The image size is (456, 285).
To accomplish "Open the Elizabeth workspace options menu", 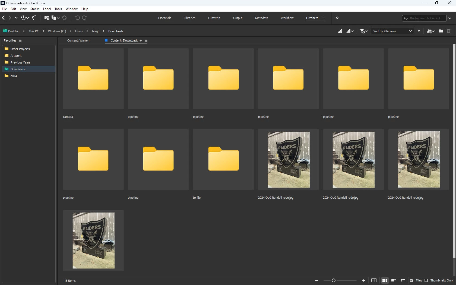I will pyautogui.click(x=324, y=18).
